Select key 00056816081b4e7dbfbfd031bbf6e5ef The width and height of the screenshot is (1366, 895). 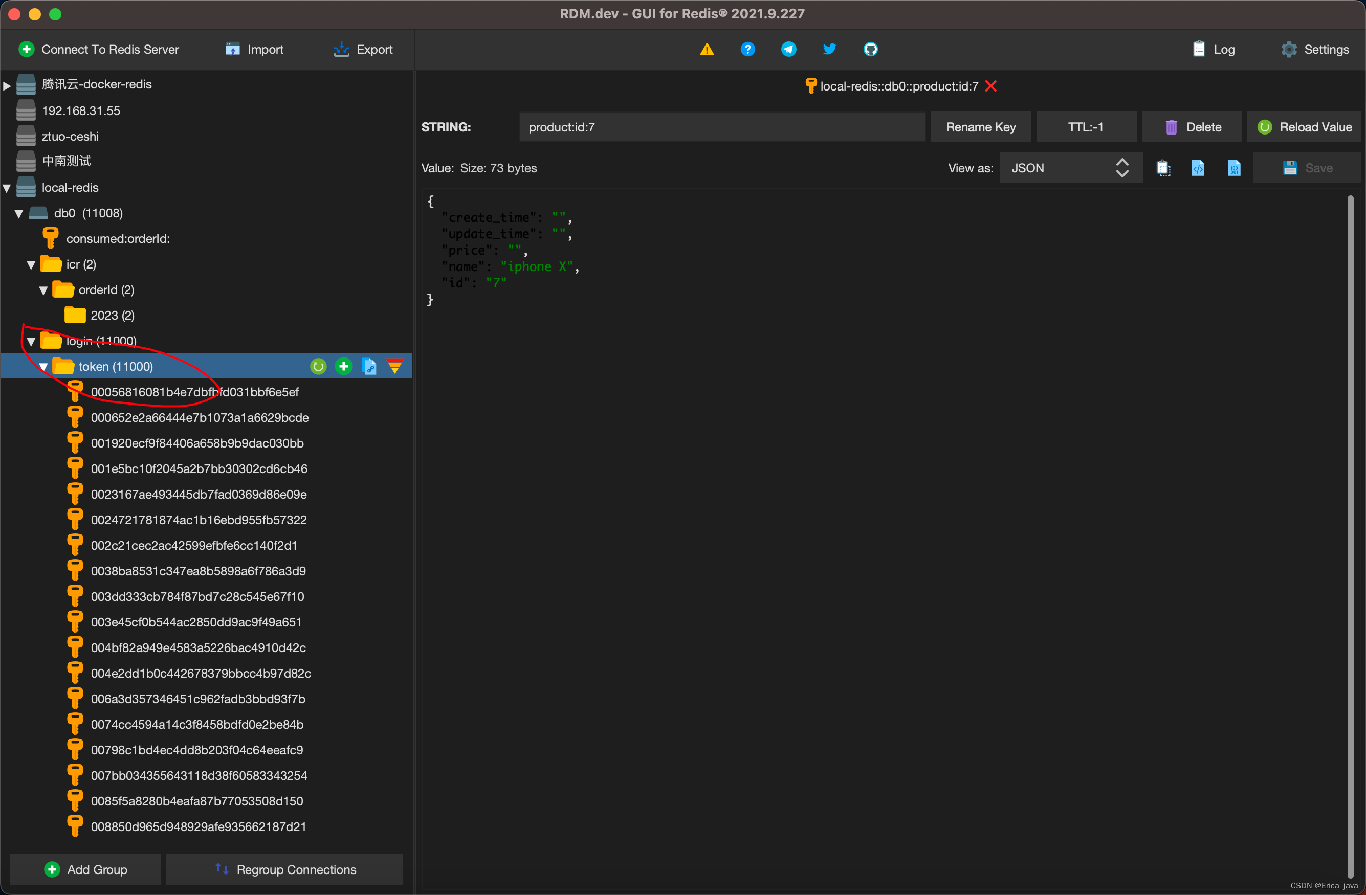[194, 392]
